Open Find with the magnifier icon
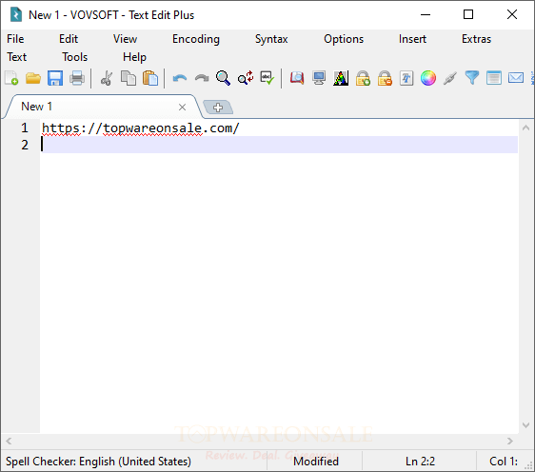The image size is (535, 472). [223, 78]
